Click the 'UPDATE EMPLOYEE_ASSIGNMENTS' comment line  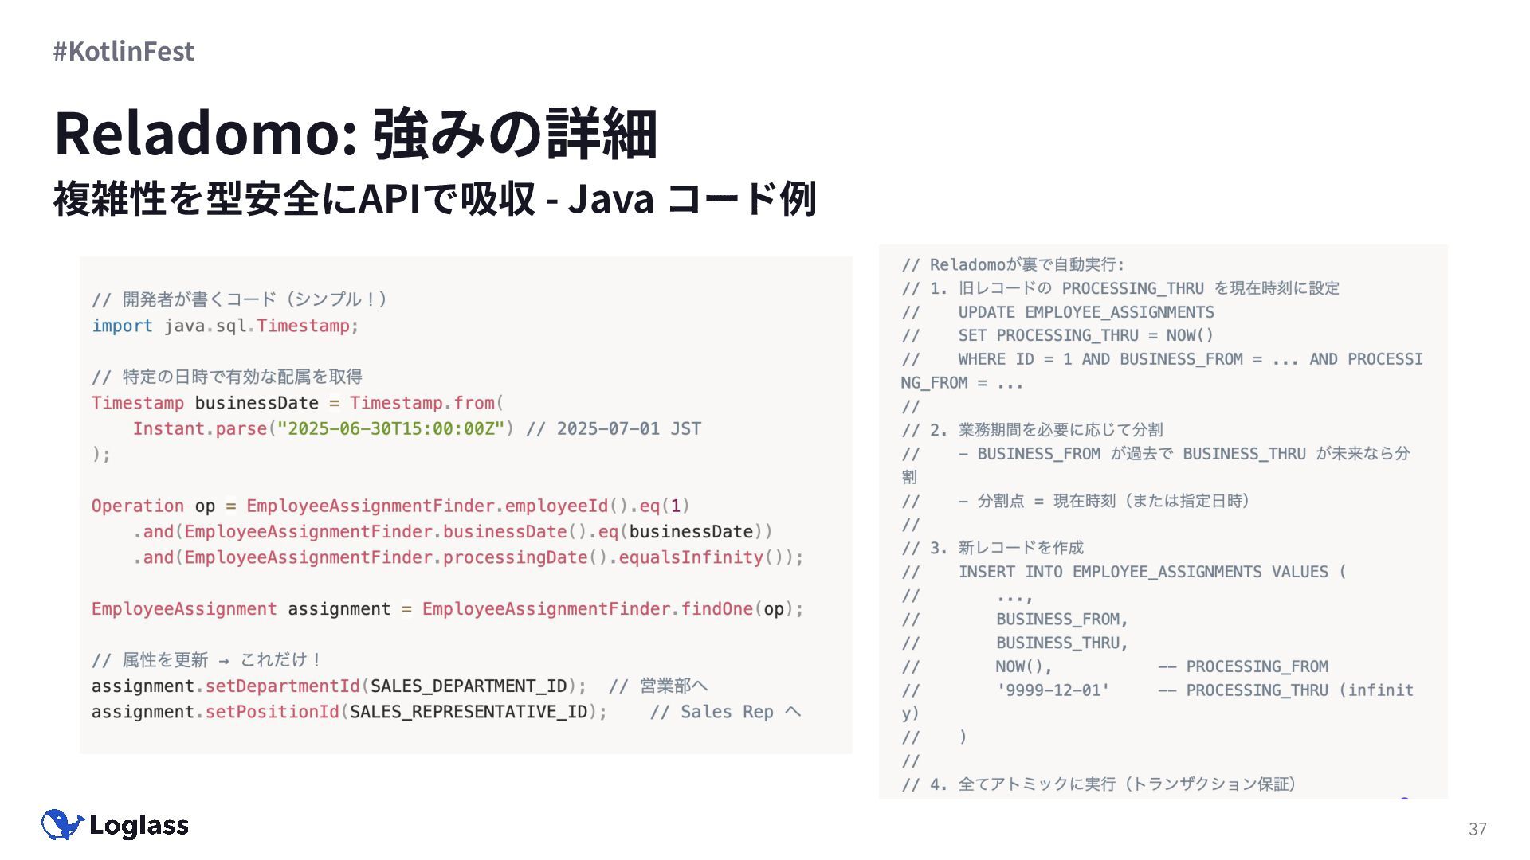pyautogui.click(x=1085, y=312)
